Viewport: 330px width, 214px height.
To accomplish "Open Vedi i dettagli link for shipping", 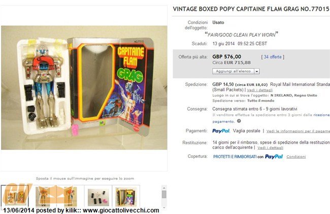I will point(260,90).
